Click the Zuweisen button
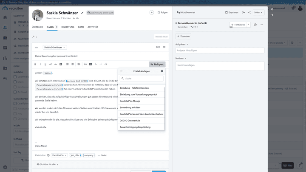 coord(183,36)
